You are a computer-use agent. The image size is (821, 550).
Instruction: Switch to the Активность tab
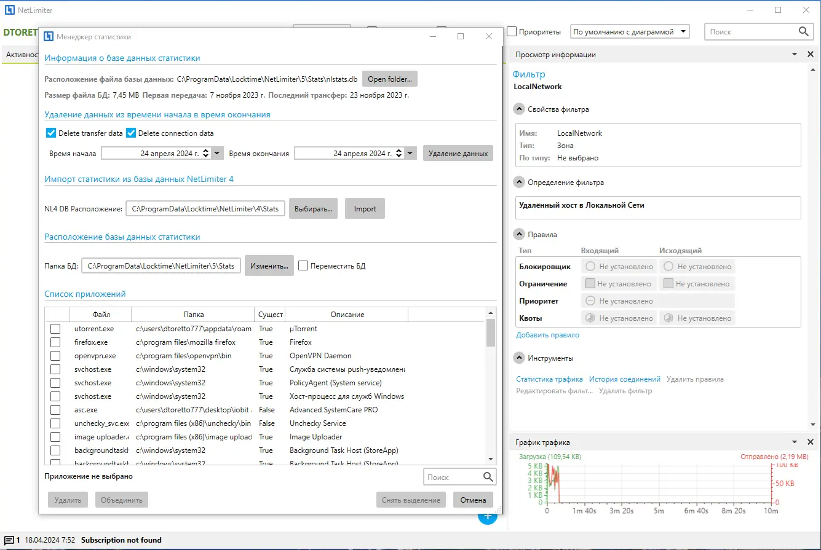[x=22, y=55]
